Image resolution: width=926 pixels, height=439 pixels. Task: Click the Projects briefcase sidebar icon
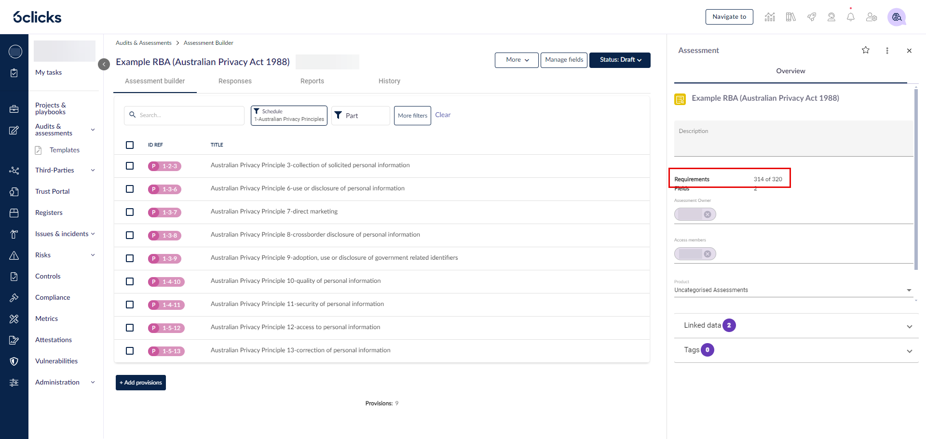[x=14, y=109]
